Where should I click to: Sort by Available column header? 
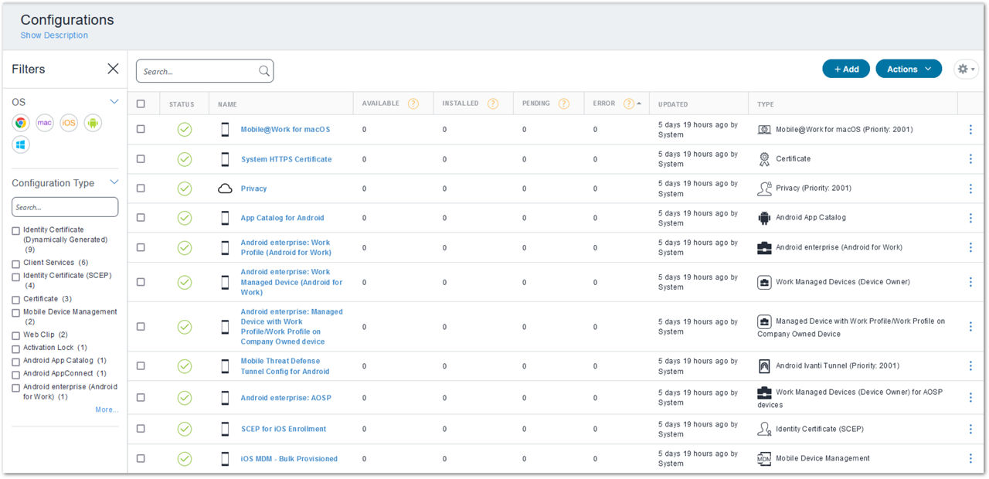(381, 104)
